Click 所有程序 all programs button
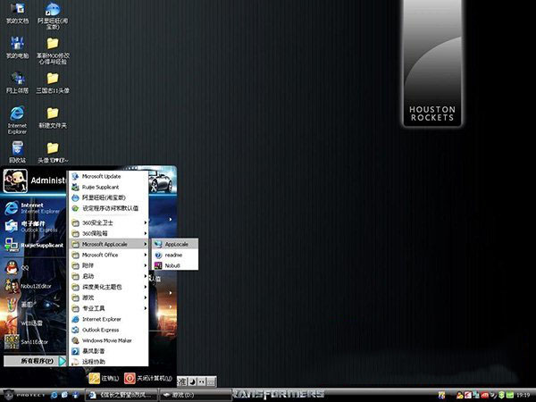The height and width of the screenshot is (402, 536). click(x=35, y=361)
